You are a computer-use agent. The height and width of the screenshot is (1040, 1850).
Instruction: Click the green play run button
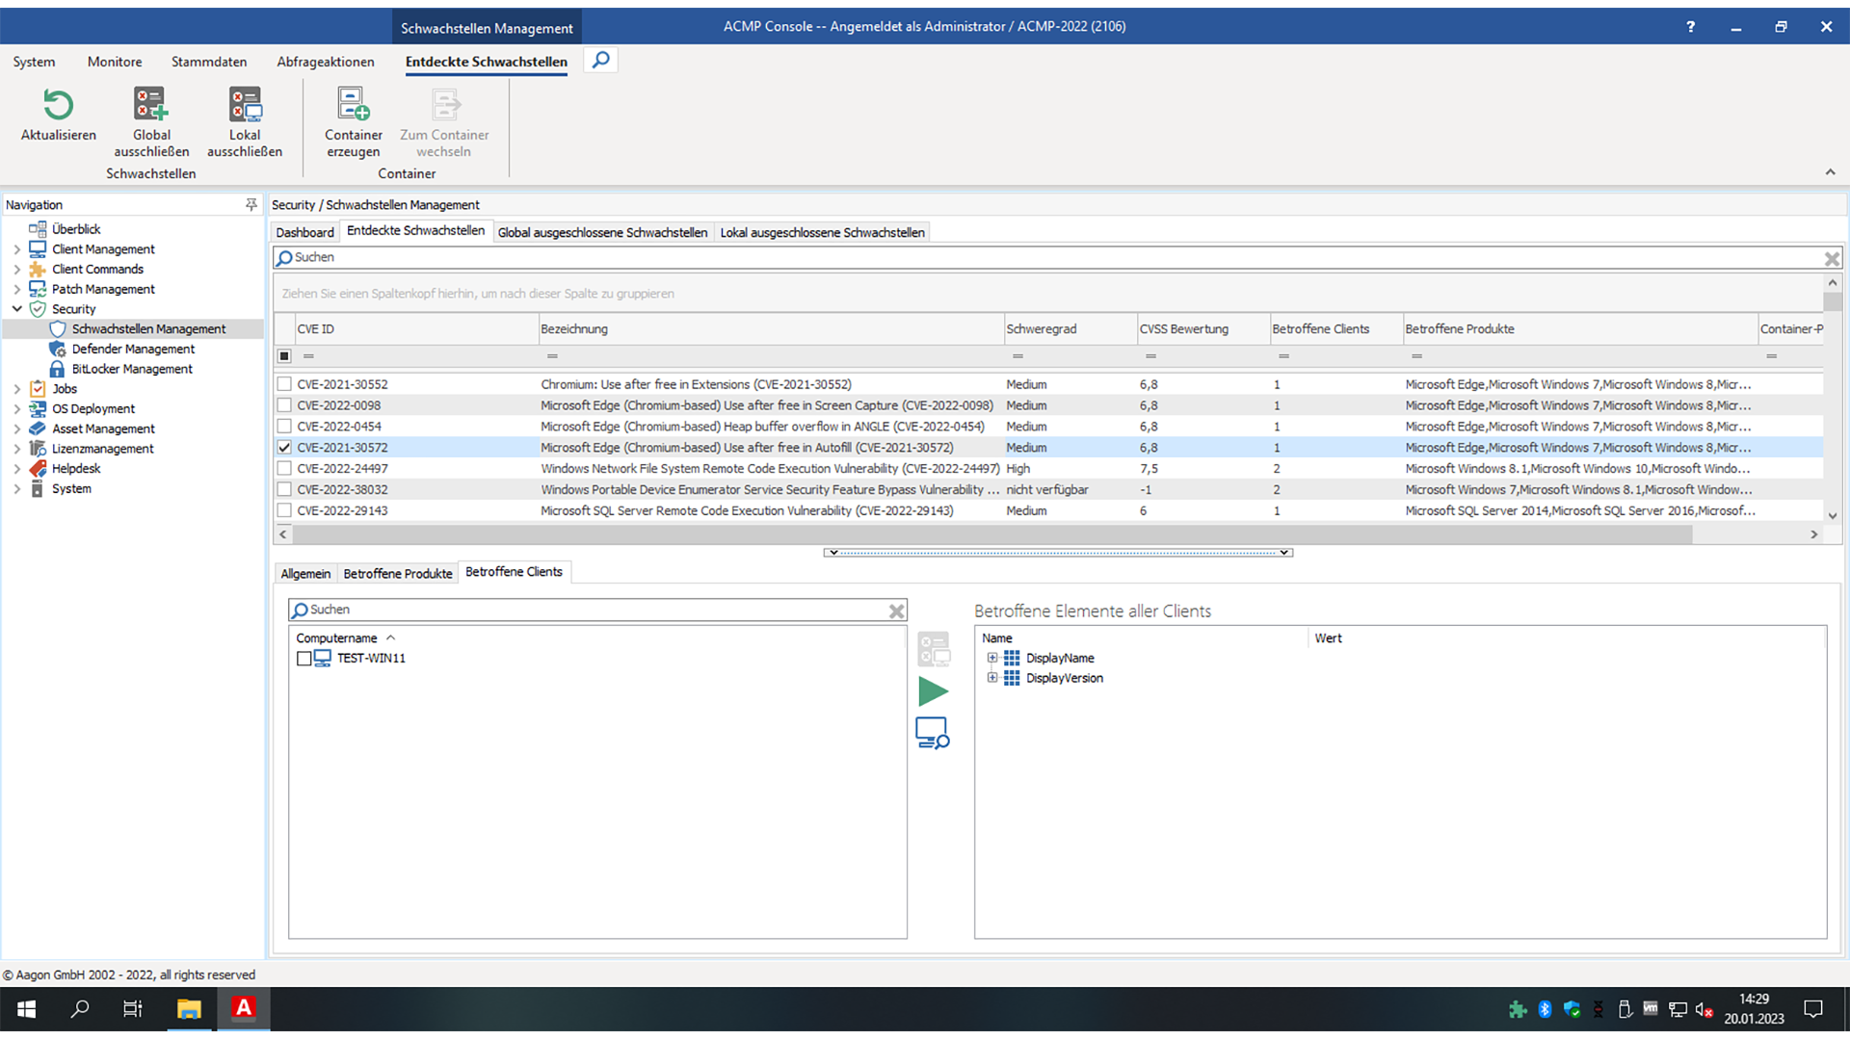[x=933, y=691]
